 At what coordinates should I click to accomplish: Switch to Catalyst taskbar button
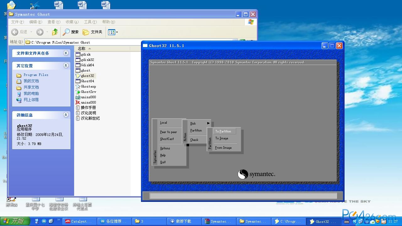coord(79,221)
